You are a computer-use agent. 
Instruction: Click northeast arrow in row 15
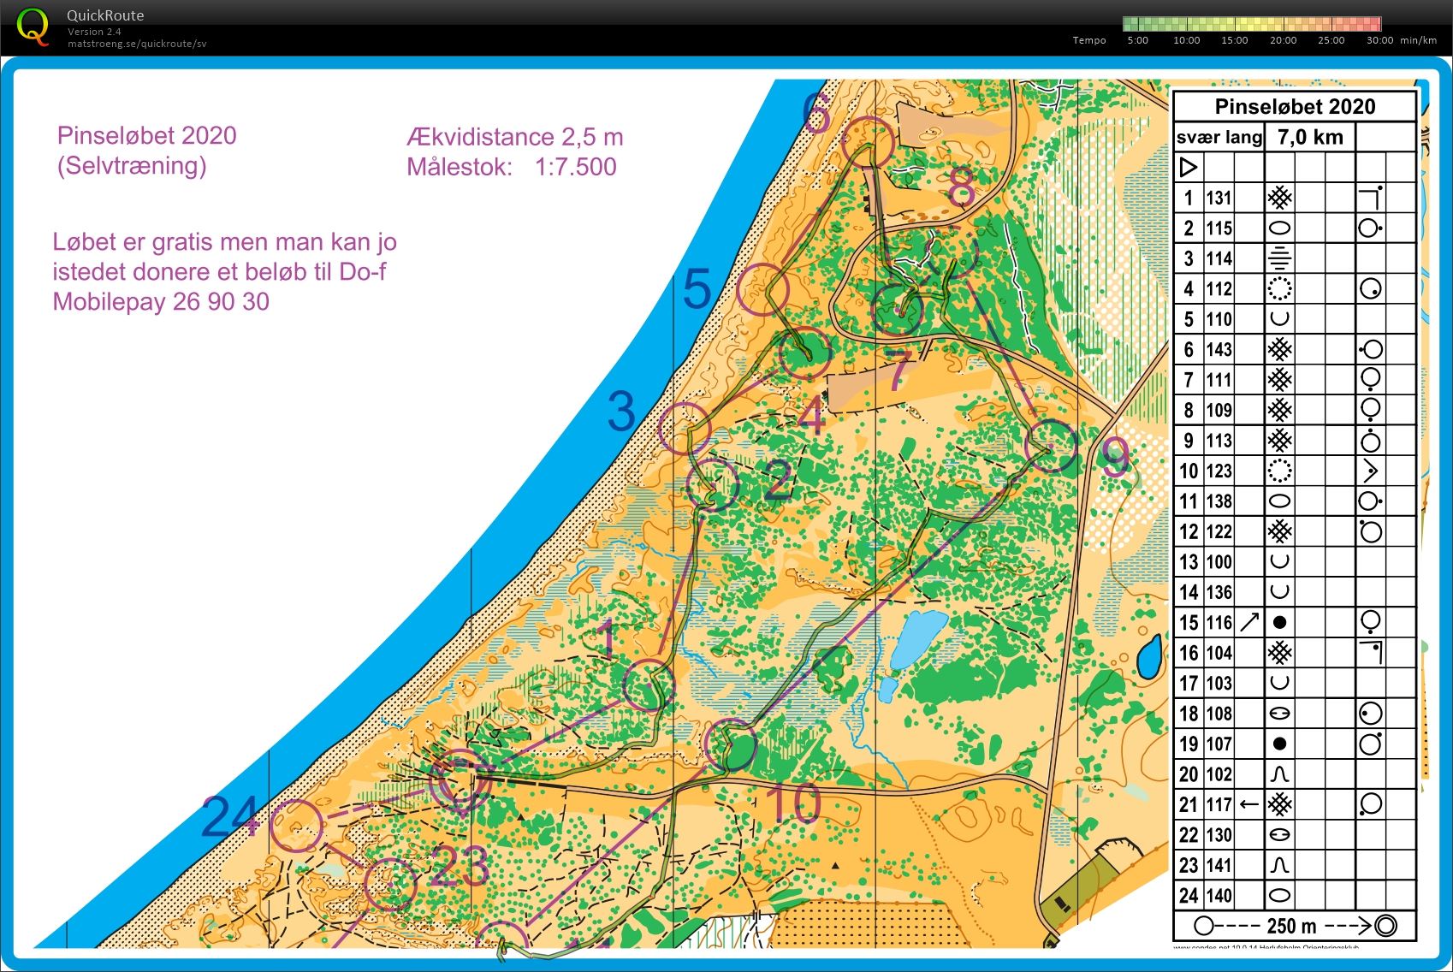1249,622
